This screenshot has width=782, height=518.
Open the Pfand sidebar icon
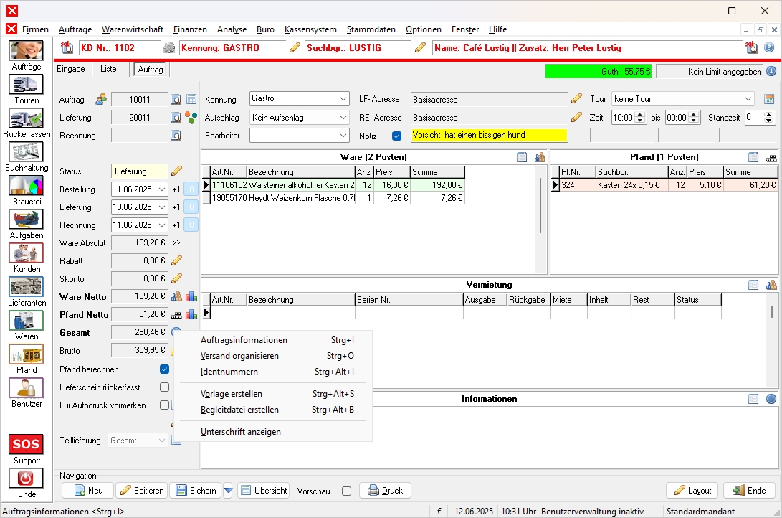(27, 354)
